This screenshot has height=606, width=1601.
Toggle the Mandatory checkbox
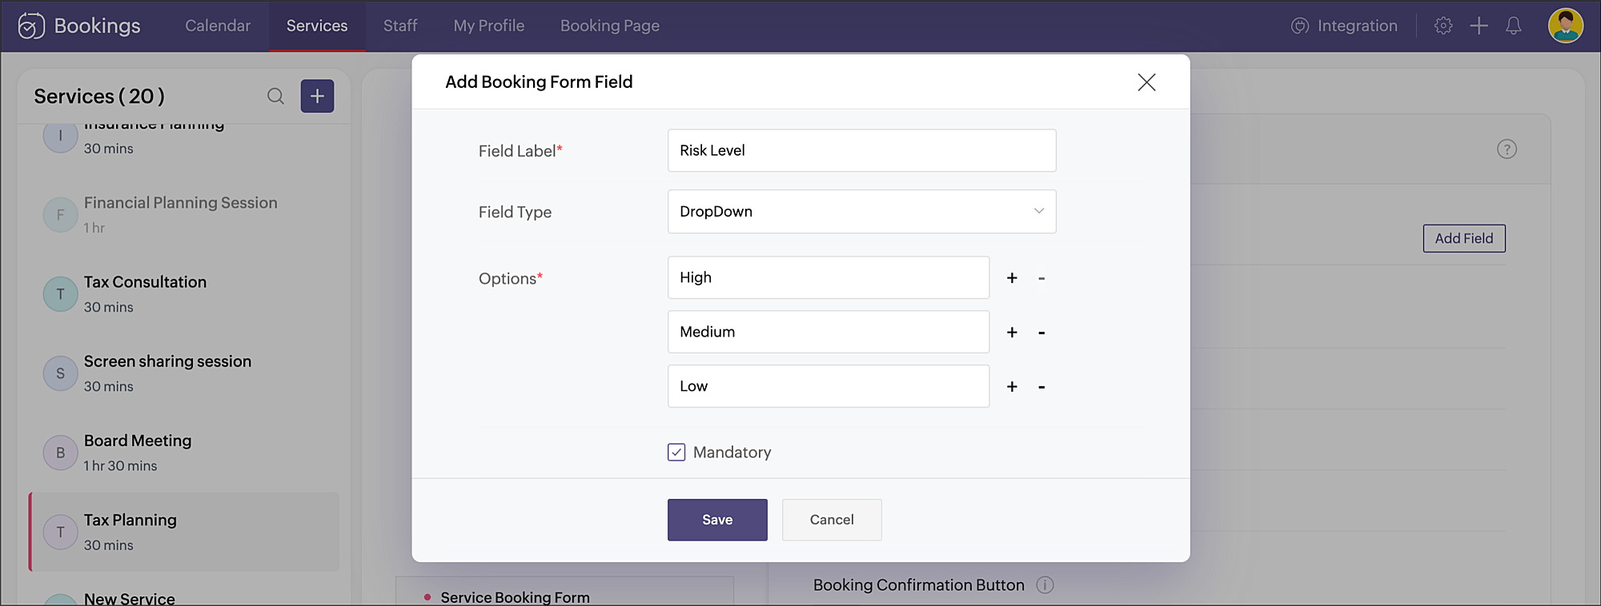point(676,453)
